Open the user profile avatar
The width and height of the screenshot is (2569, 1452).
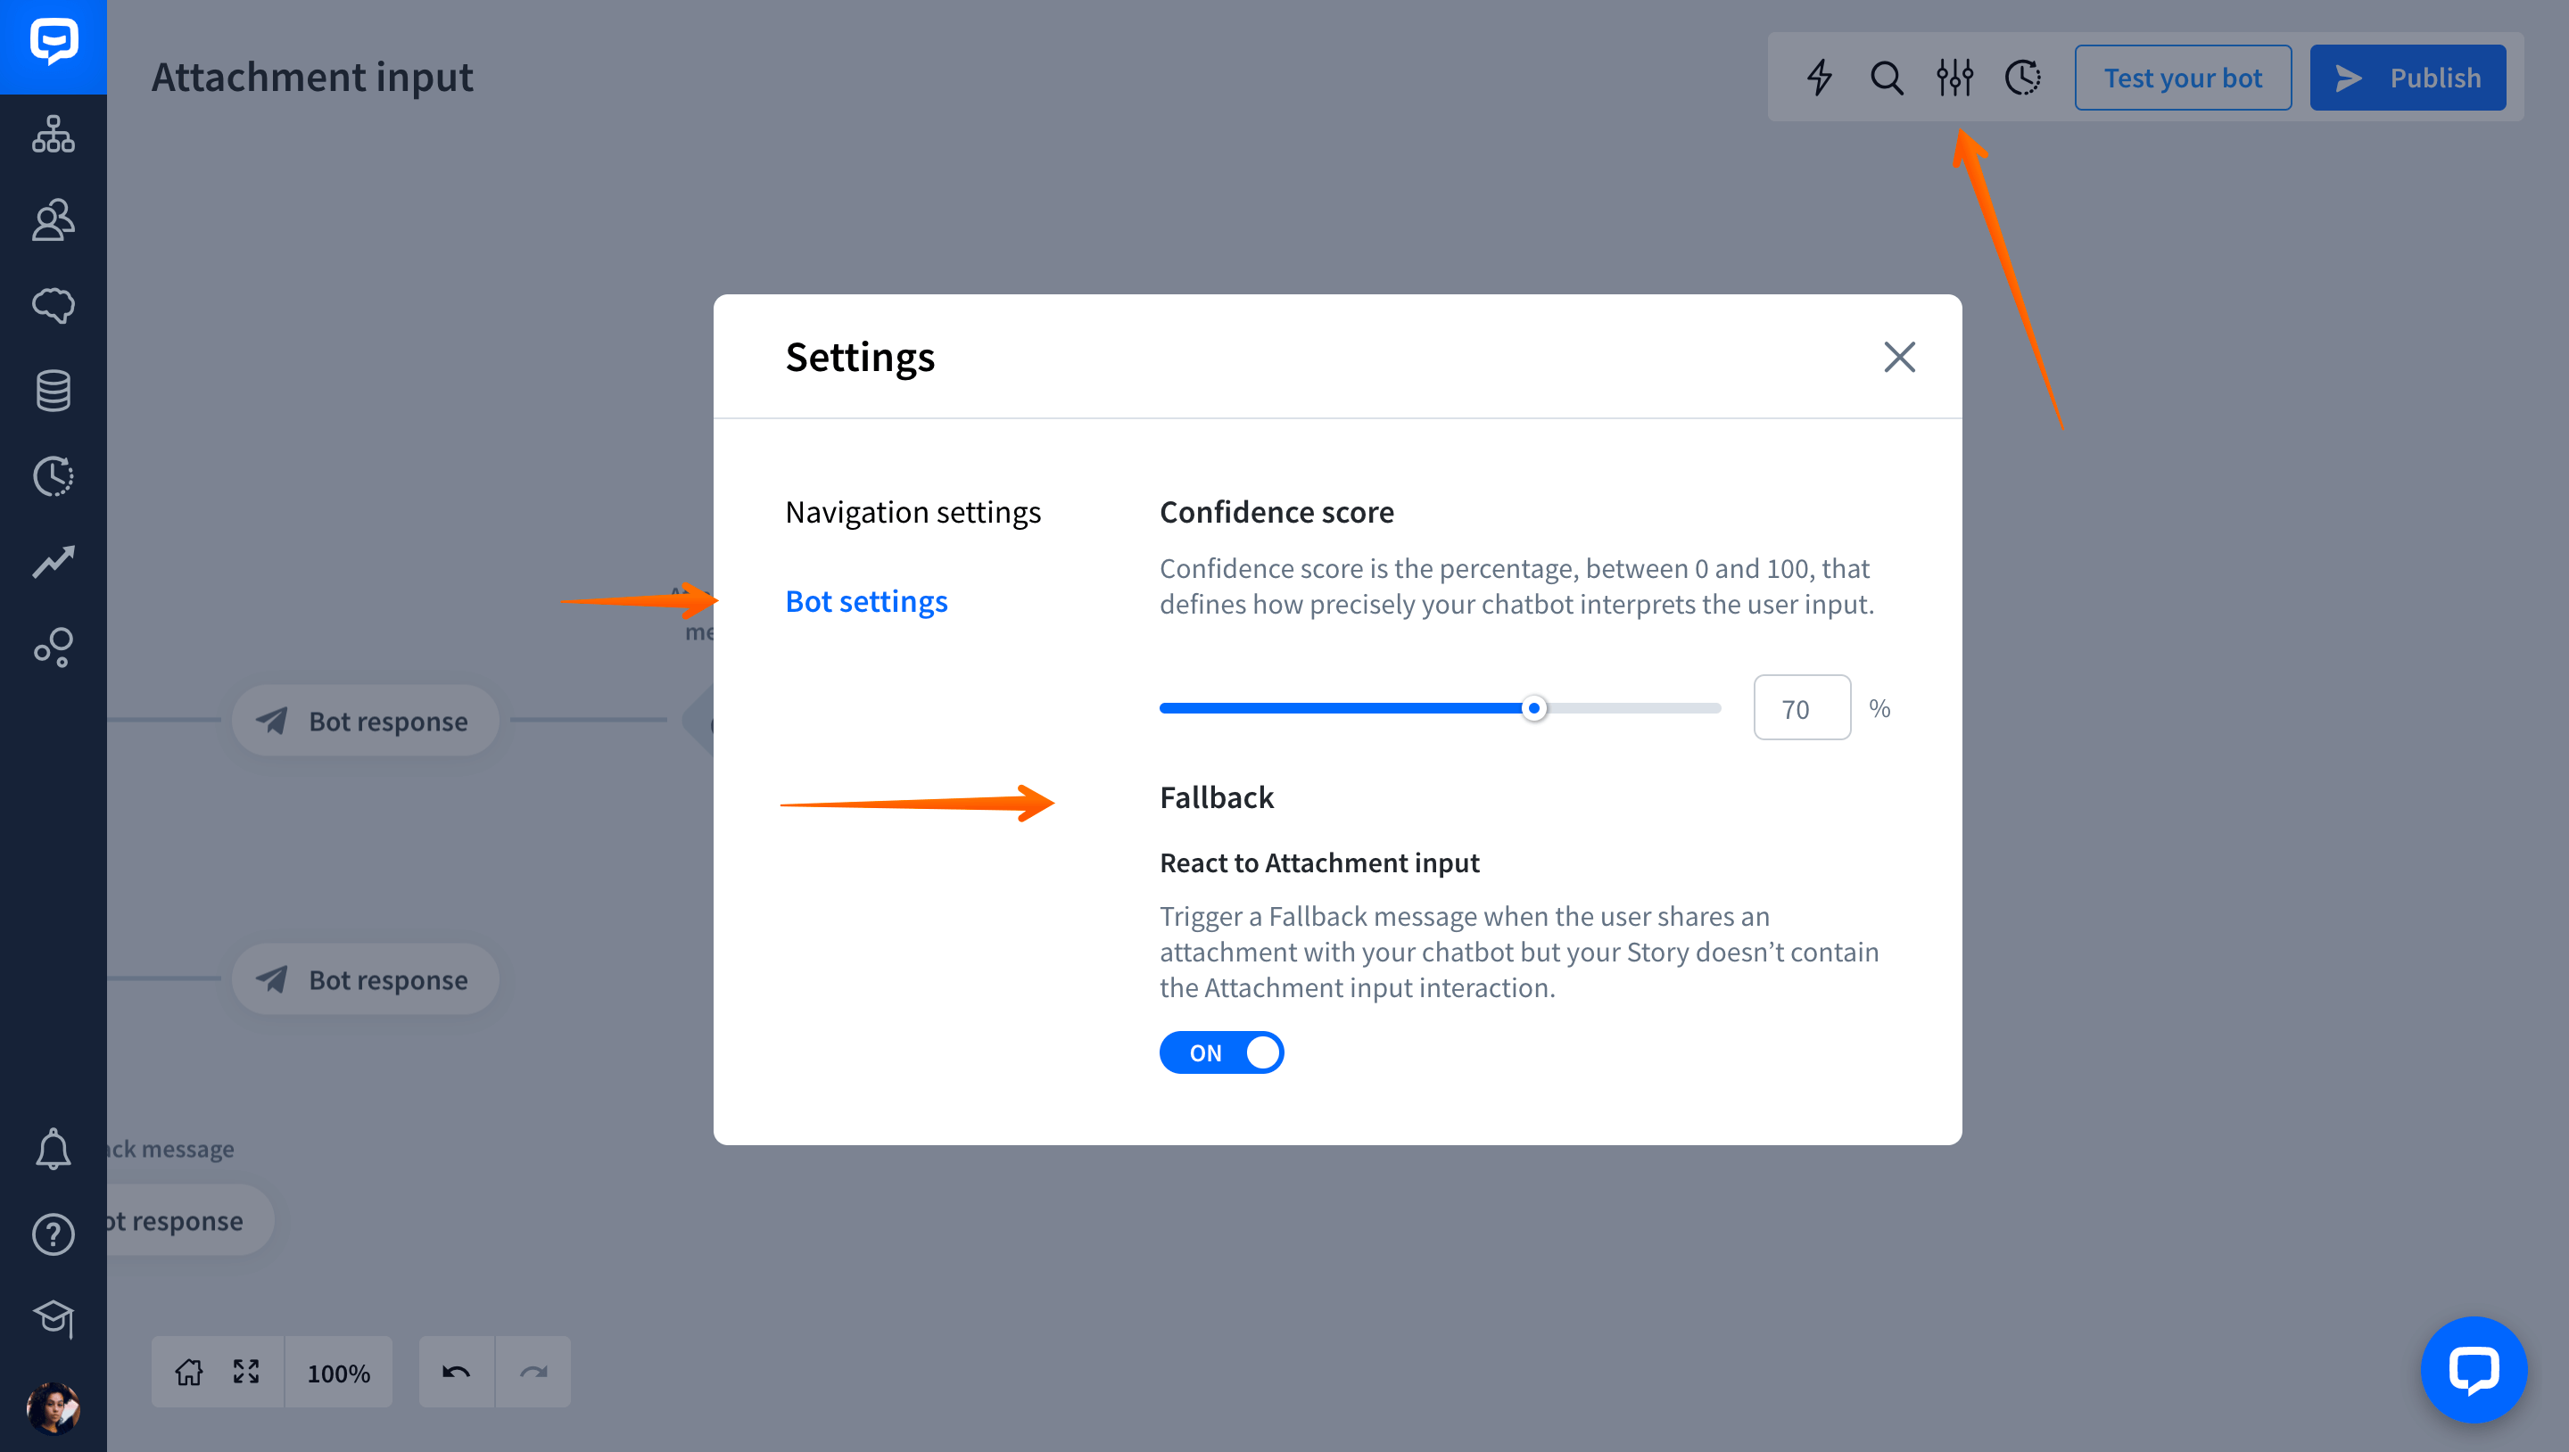(53, 1408)
